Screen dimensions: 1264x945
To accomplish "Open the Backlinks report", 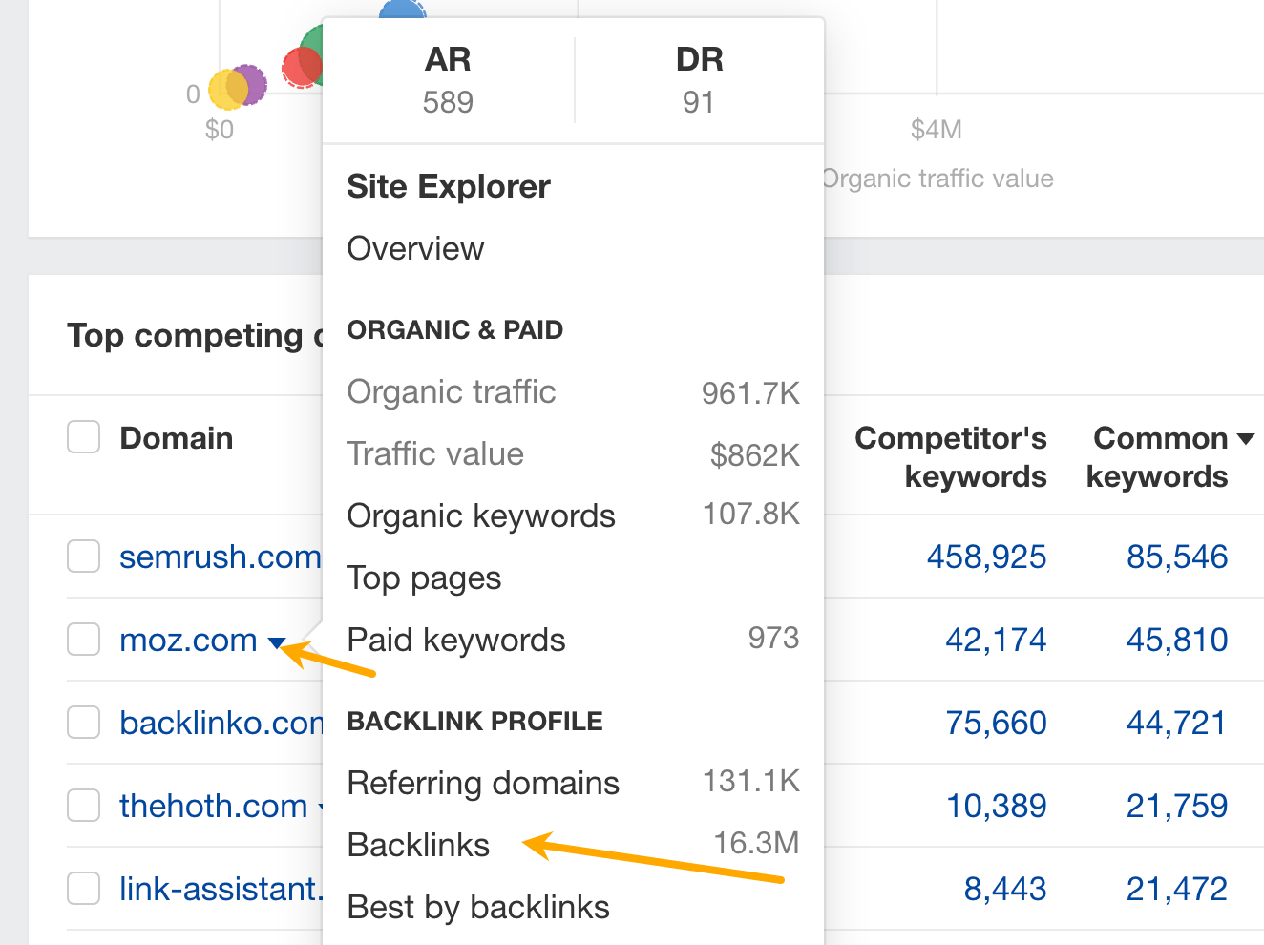I will coord(418,845).
